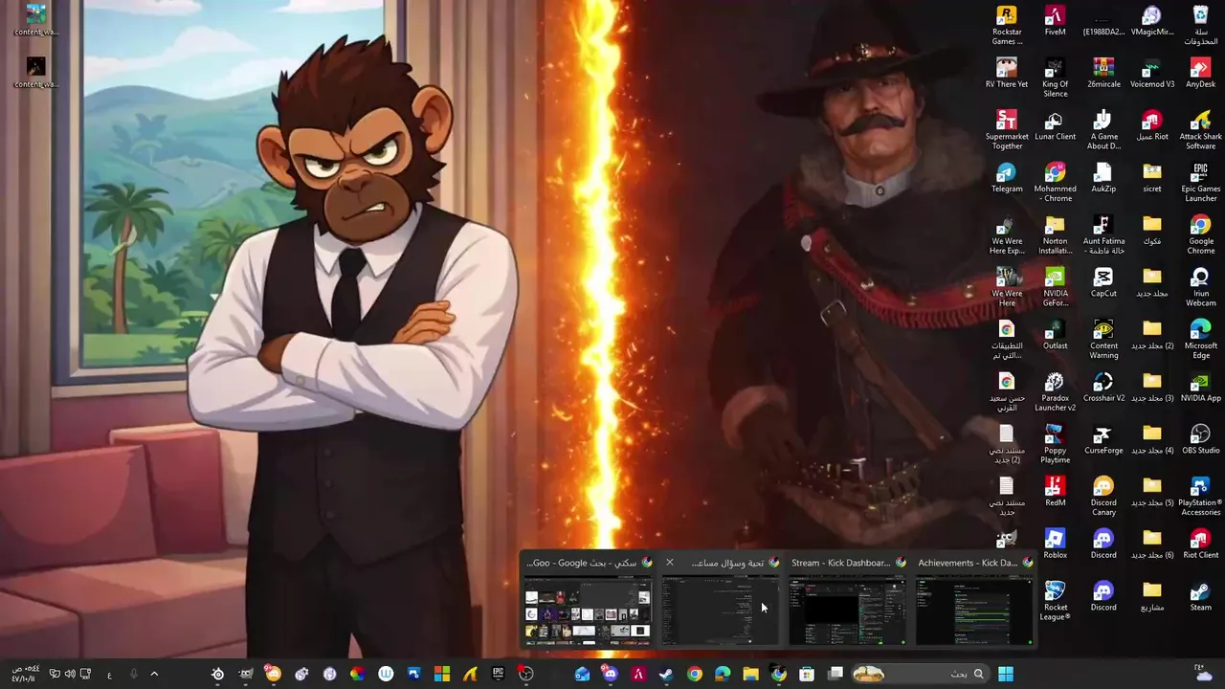Launch Roblox from the desktop

(x=1055, y=545)
